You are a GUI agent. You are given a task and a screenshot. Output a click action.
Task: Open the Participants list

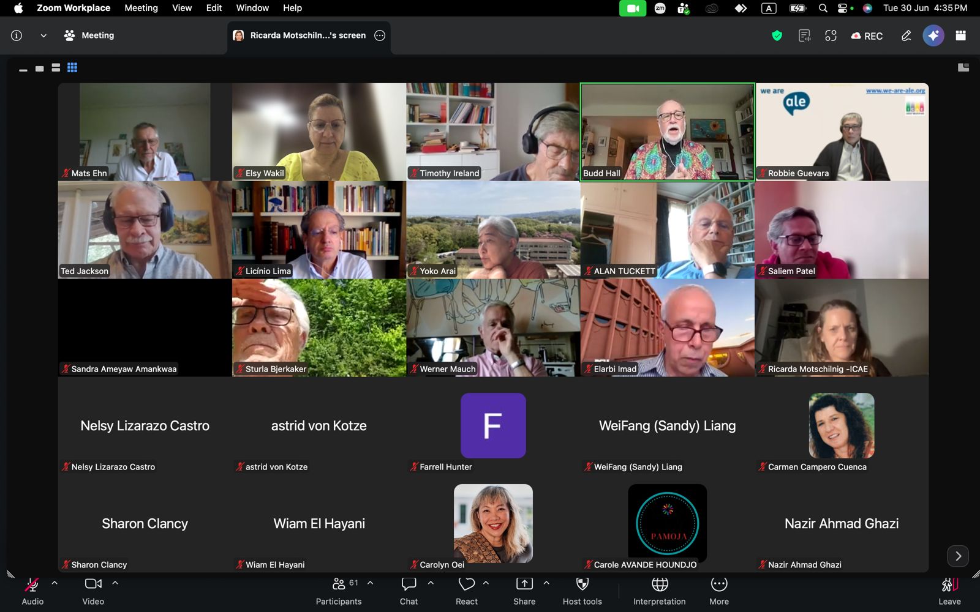339,591
